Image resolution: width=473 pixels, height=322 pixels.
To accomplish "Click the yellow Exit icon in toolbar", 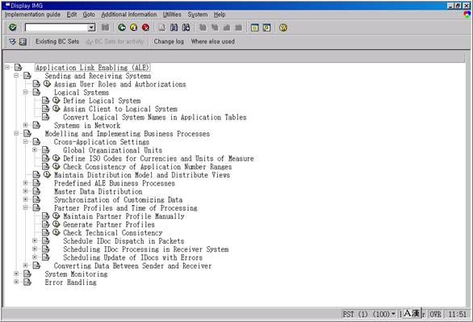I will click(134, 27).
